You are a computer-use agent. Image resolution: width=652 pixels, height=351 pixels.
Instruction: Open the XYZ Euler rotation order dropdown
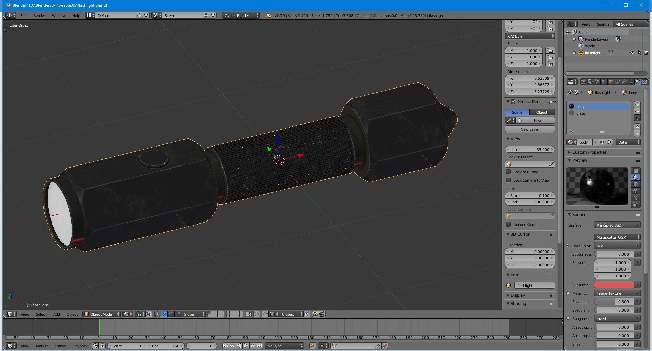(x=529, y=36)
